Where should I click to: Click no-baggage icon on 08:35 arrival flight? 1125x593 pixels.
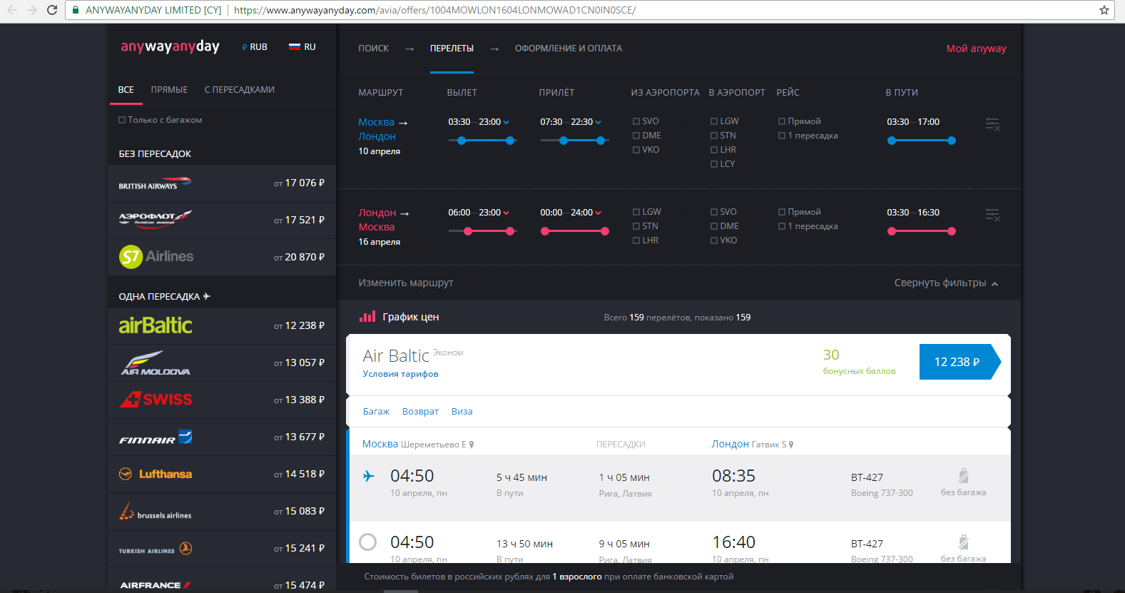point(963,476)
